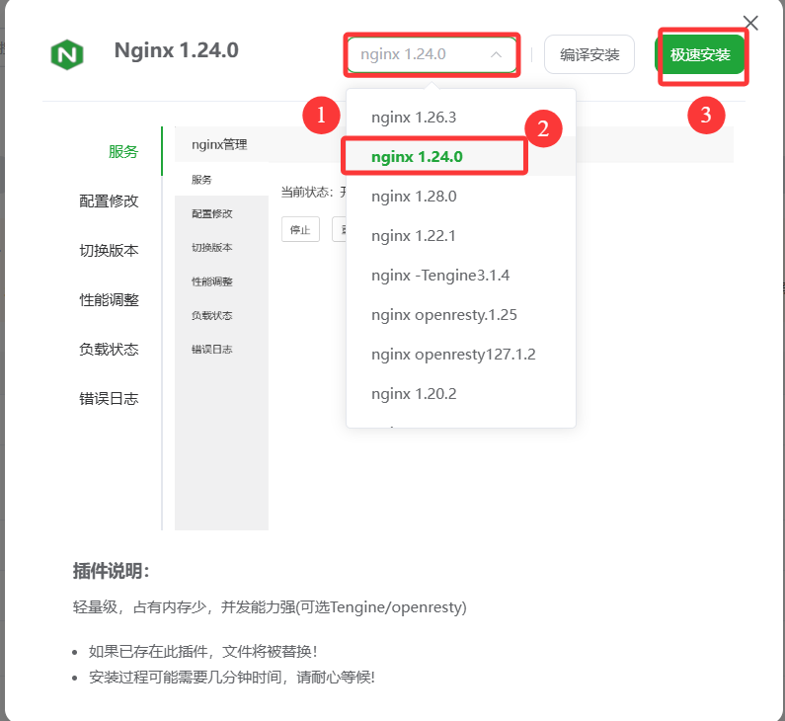Click the 当前状态 label in preview
Screen dimensions: 785x721
point(305,193)
